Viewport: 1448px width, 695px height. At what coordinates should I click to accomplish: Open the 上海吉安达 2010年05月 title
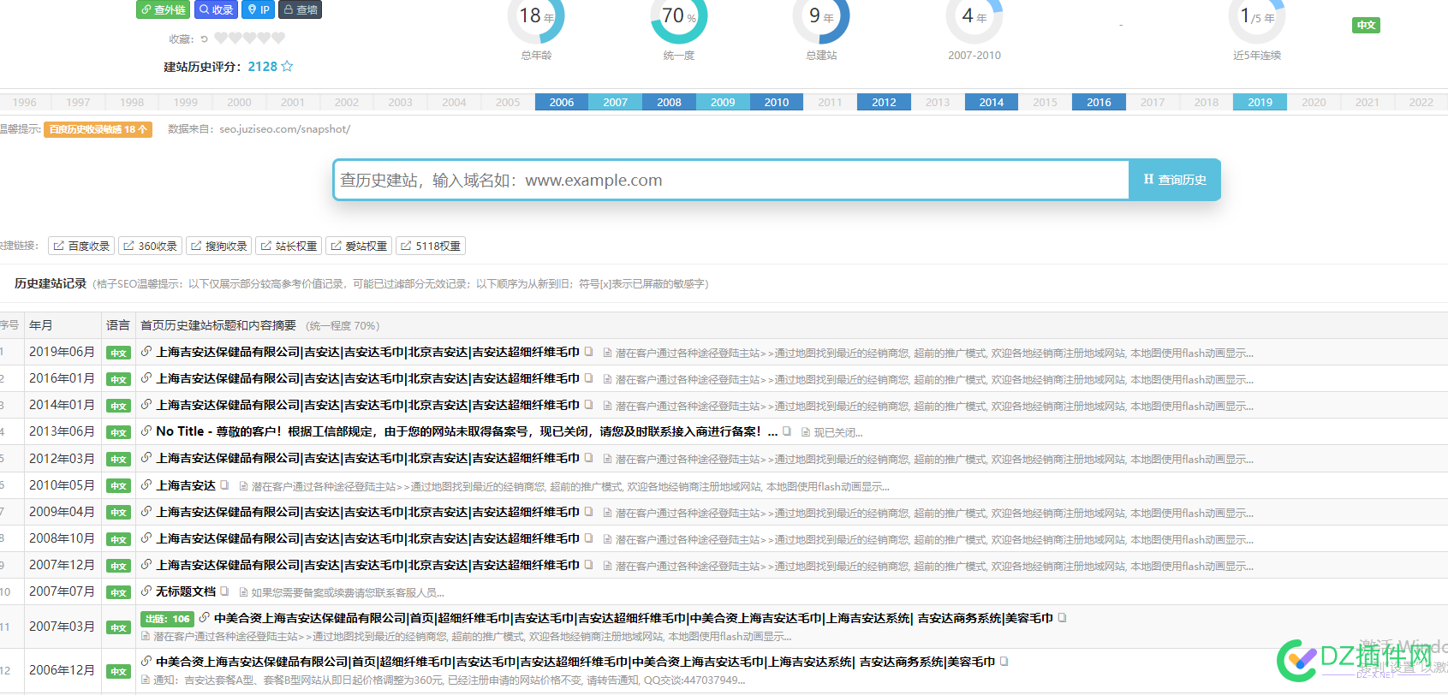pyautogui.click(x=186, y=485)
